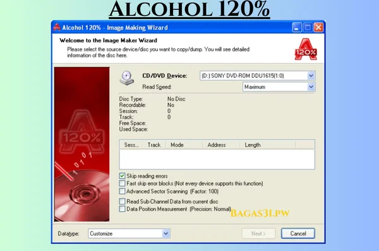Check Read Sub-Channel Data from current disc
Screen dimensions: 379x251
pos(122,202)
